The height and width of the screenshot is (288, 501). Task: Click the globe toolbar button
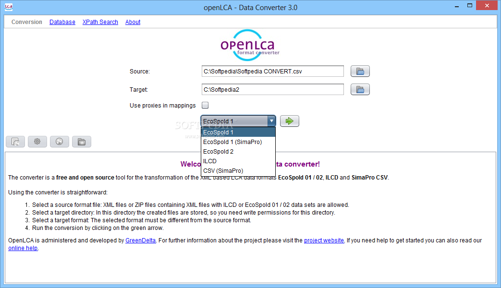pos(60,142)
